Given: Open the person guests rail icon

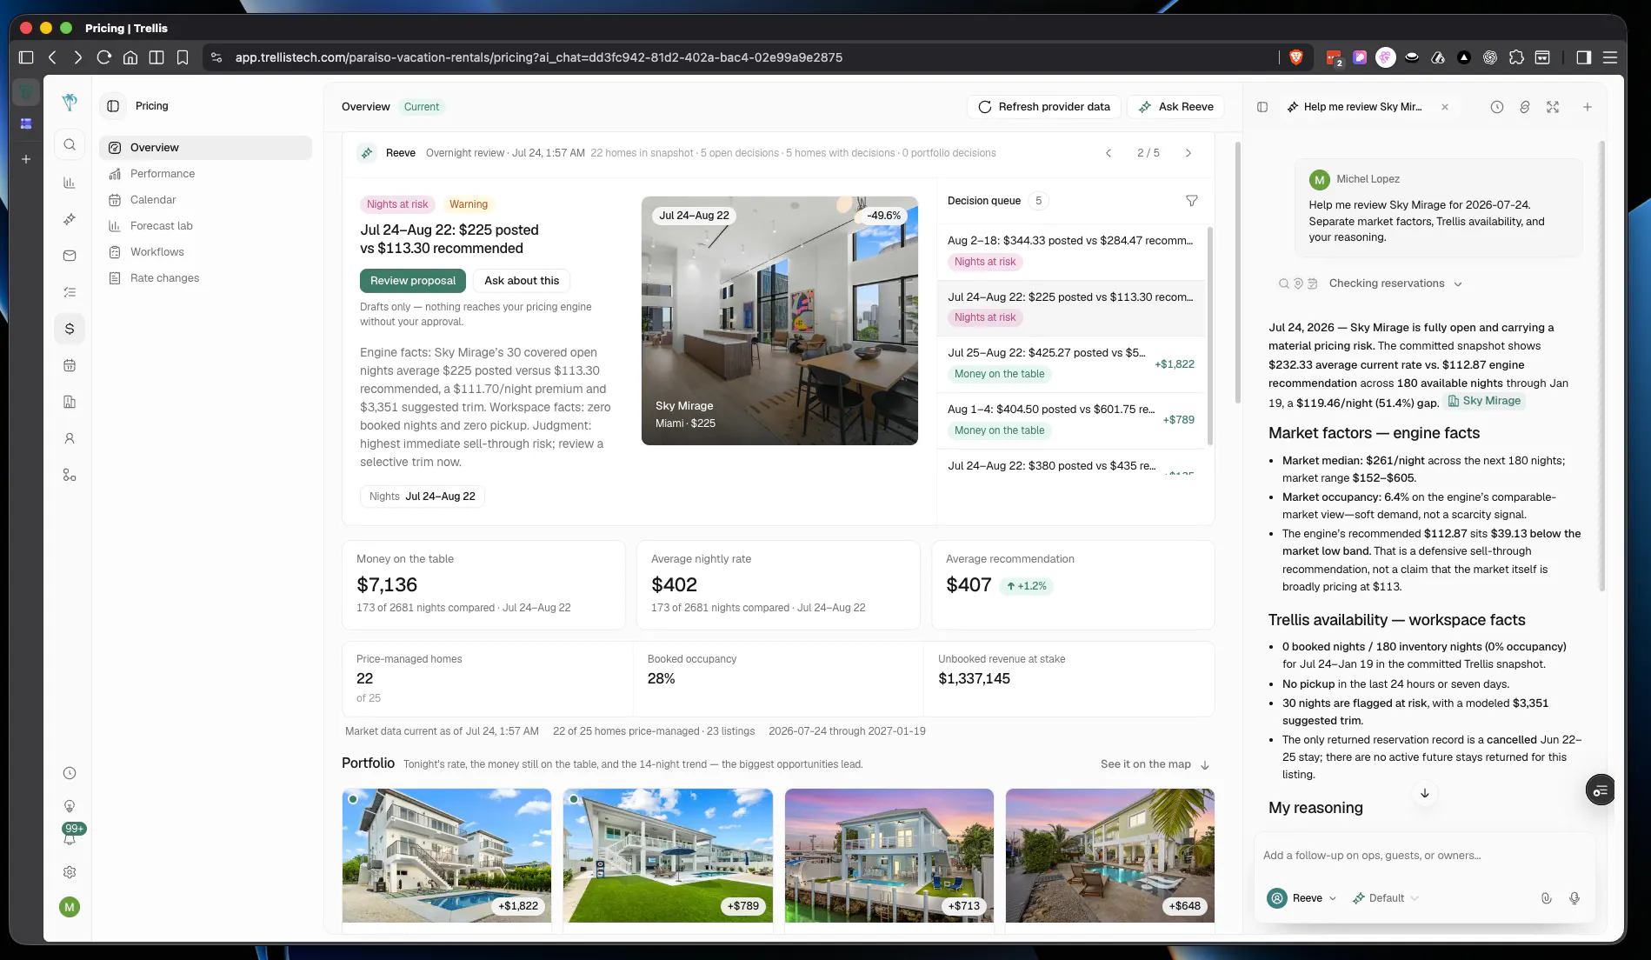Looking at the screenshot, I should click(x=70, y=438).
